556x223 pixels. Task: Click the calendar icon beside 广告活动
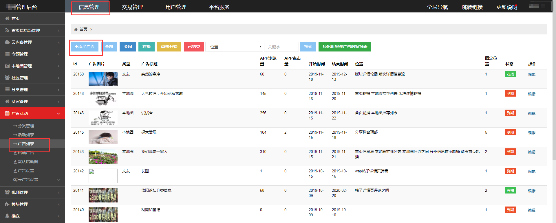[7, 113]
